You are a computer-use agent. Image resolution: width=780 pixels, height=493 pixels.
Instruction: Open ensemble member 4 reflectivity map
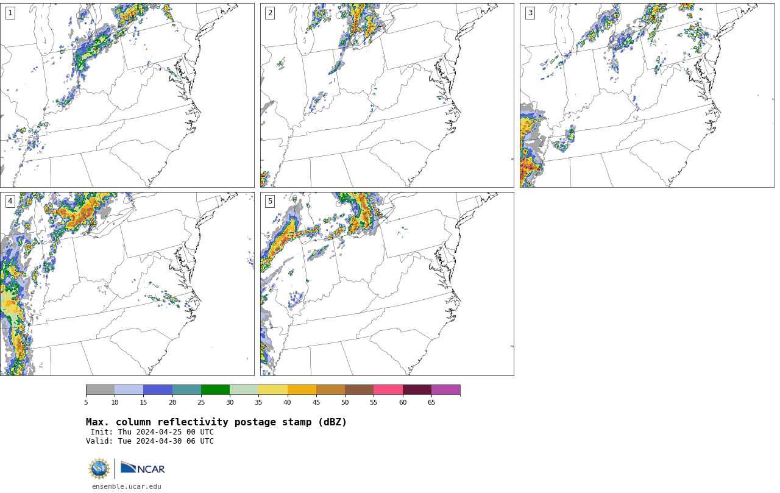point(127,284)
